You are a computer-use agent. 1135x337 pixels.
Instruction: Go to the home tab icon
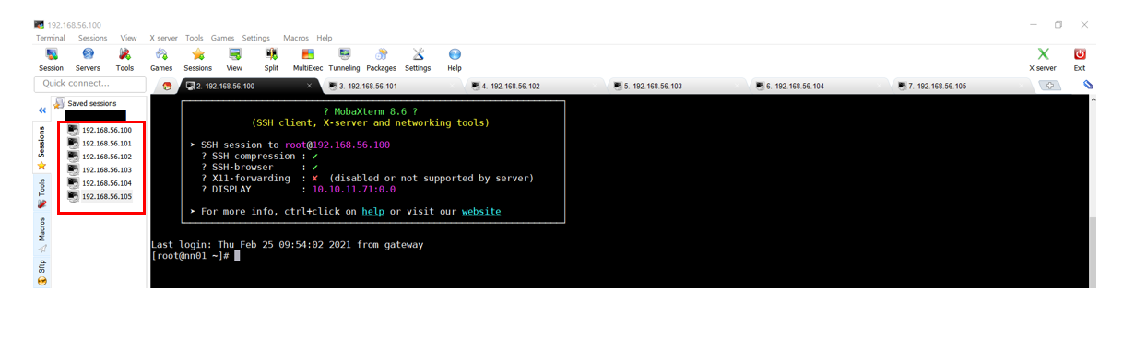[x=167, y=86]
